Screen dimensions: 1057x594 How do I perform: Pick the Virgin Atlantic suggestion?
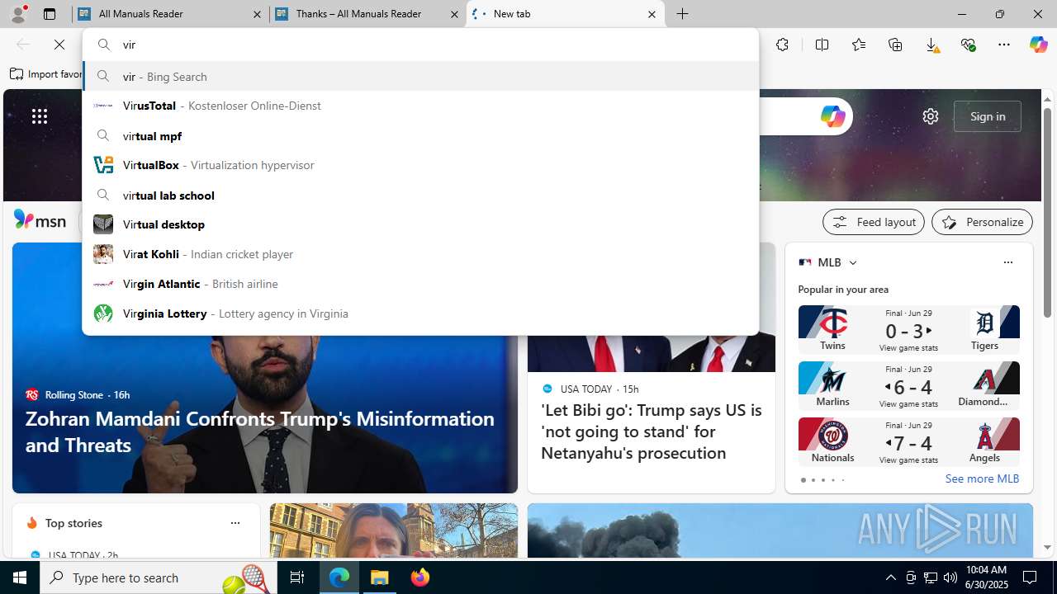420,284
